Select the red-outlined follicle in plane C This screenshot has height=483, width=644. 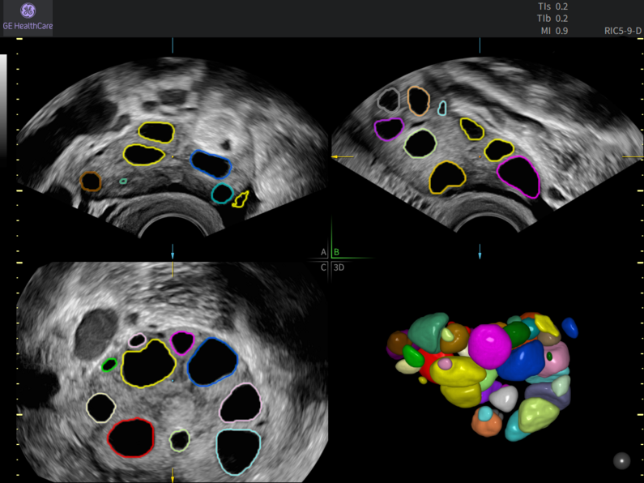131,438
